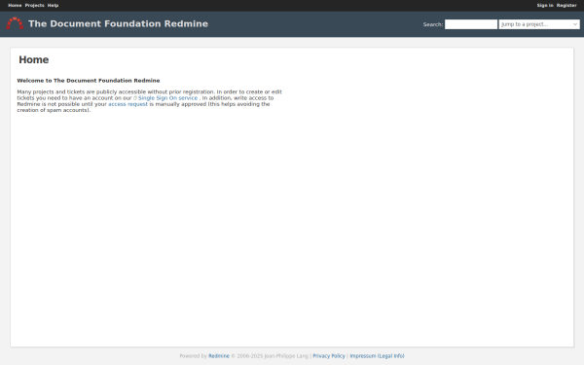Click the Register link
584x365 pixels.
(x=566, y=5)
